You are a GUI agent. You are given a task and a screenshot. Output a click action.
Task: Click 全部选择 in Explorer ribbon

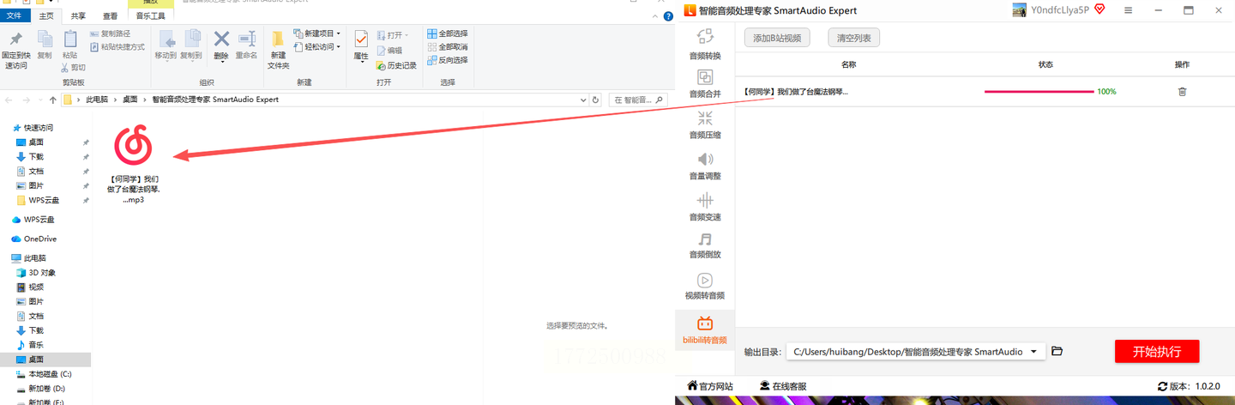tap(447, 34)
